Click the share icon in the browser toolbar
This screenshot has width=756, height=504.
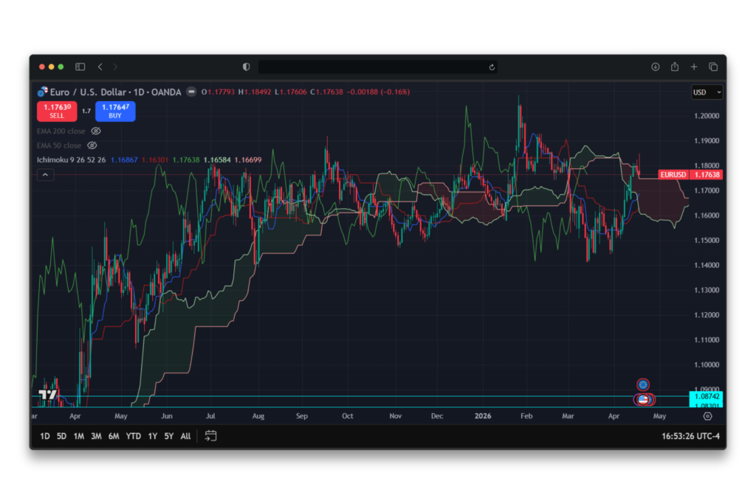[674, 66]
